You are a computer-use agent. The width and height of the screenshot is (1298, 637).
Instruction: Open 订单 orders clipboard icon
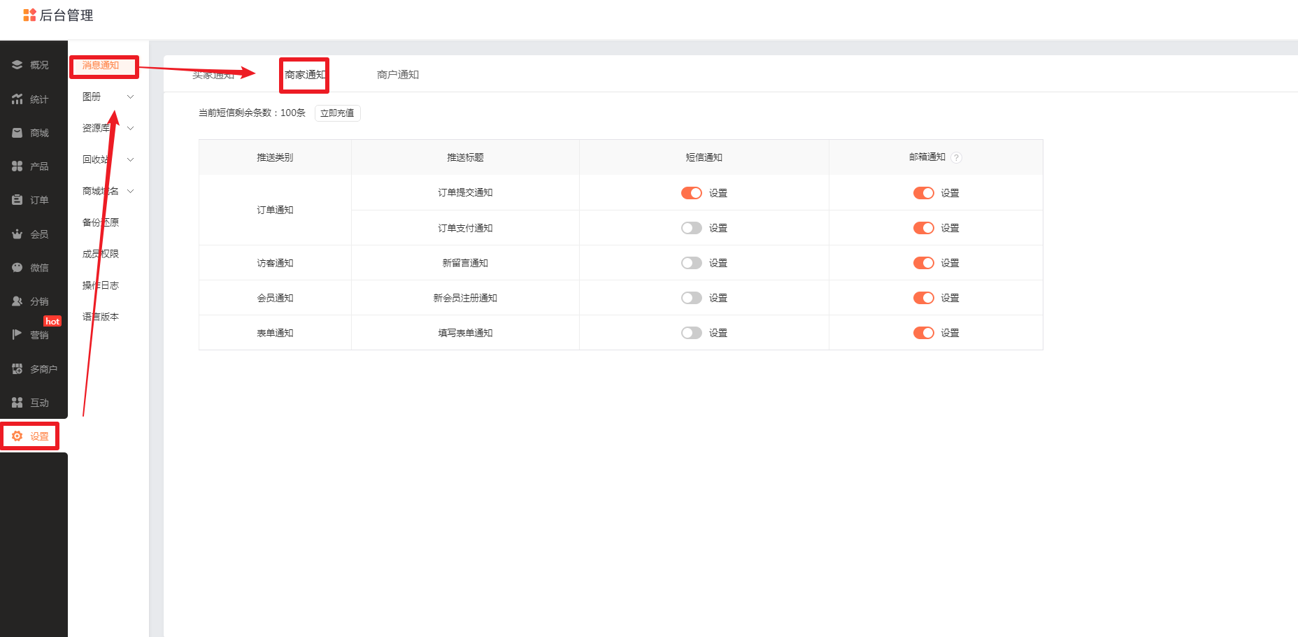click(17, 200)
